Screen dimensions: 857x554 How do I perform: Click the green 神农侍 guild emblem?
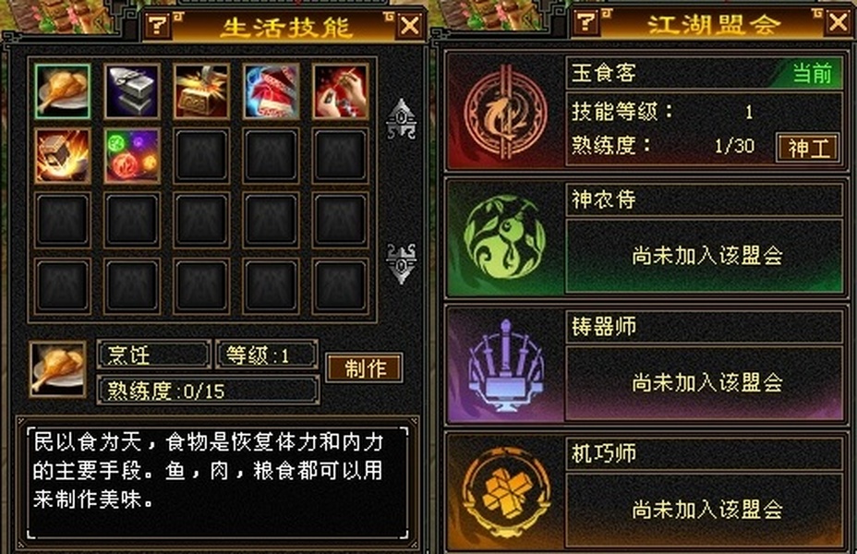tap(504, 237)
